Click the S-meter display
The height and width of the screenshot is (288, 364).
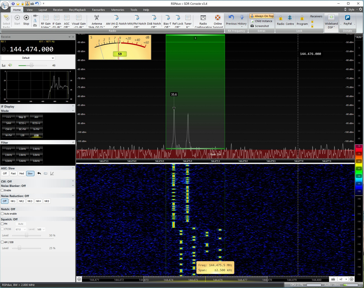[120, 47]
